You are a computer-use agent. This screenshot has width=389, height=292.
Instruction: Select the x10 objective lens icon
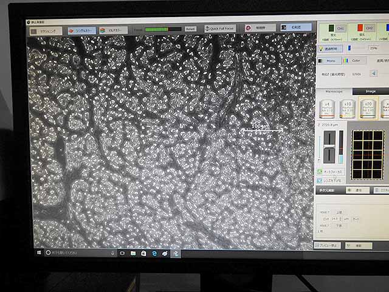[x=347, y=108]
